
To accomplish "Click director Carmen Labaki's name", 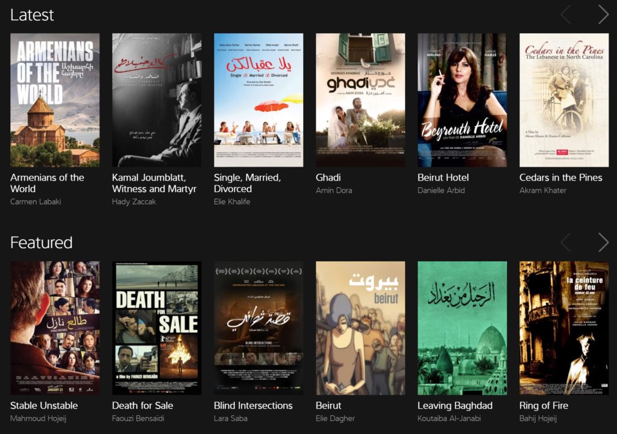I will (x=36, y=202).
